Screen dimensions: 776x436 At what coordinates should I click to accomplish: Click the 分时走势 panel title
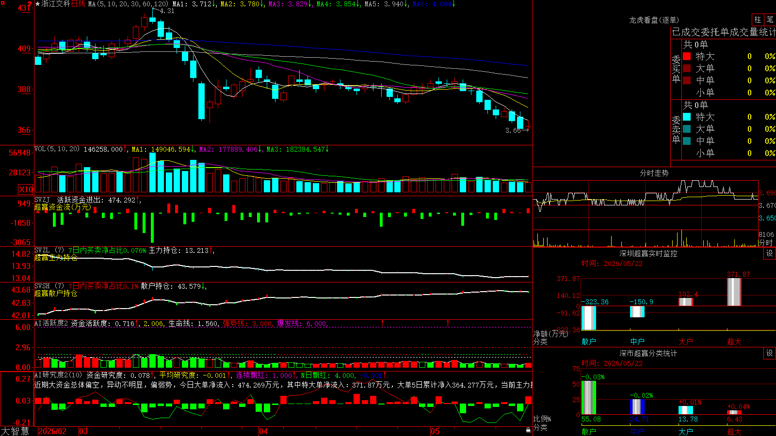pyautogui.click(x=654, y=173)
